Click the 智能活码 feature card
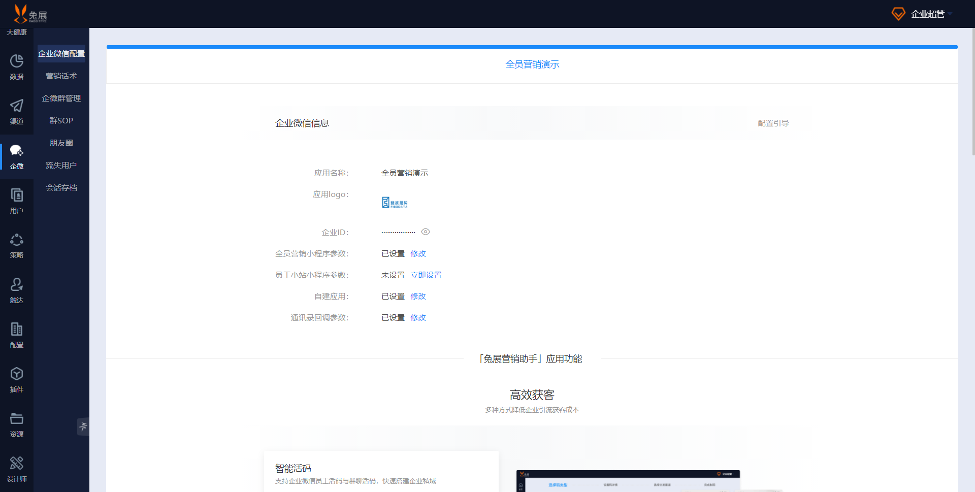Viewport: 975px width, 492px height. 381,471
